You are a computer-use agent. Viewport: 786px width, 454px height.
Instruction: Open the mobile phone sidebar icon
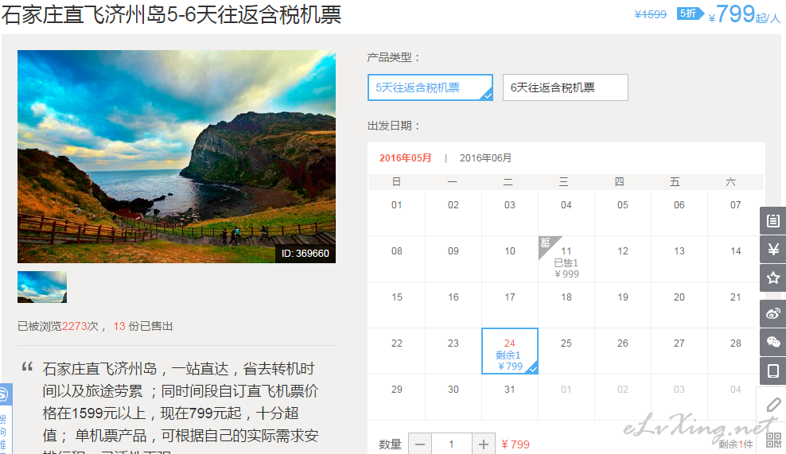tap(773, 371)
